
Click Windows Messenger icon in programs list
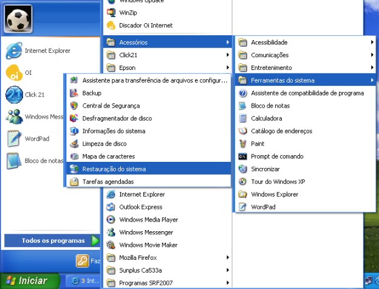click(111, 232)
